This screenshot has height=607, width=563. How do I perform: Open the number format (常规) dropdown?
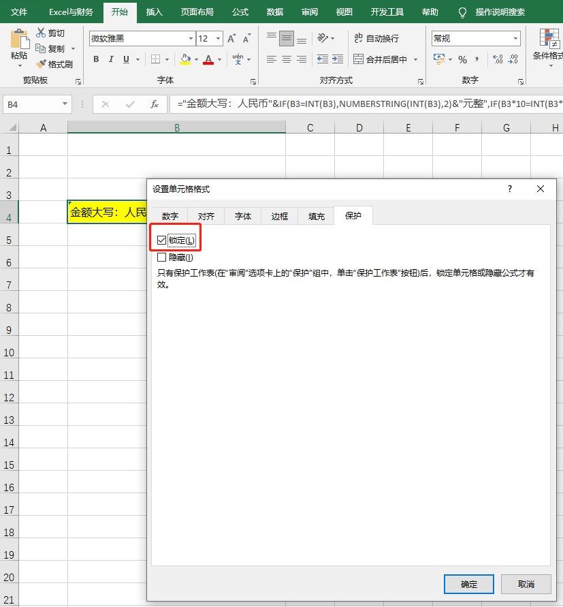[x=515, y=38]
